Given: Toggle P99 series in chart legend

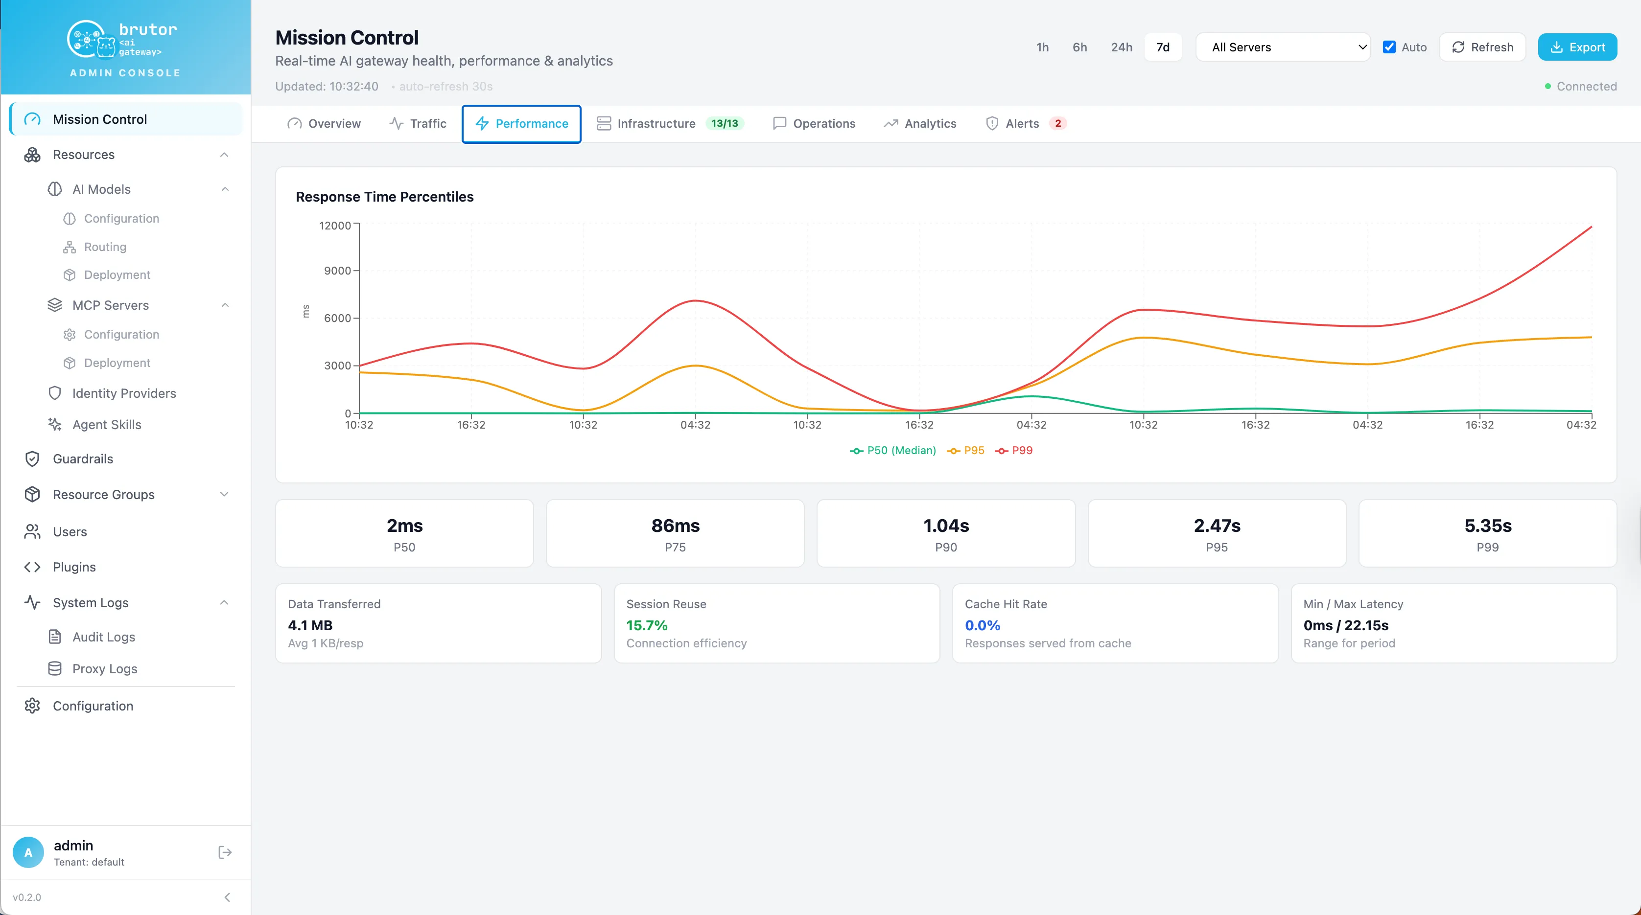Looking at the screenshot, I should point(1013,450).
